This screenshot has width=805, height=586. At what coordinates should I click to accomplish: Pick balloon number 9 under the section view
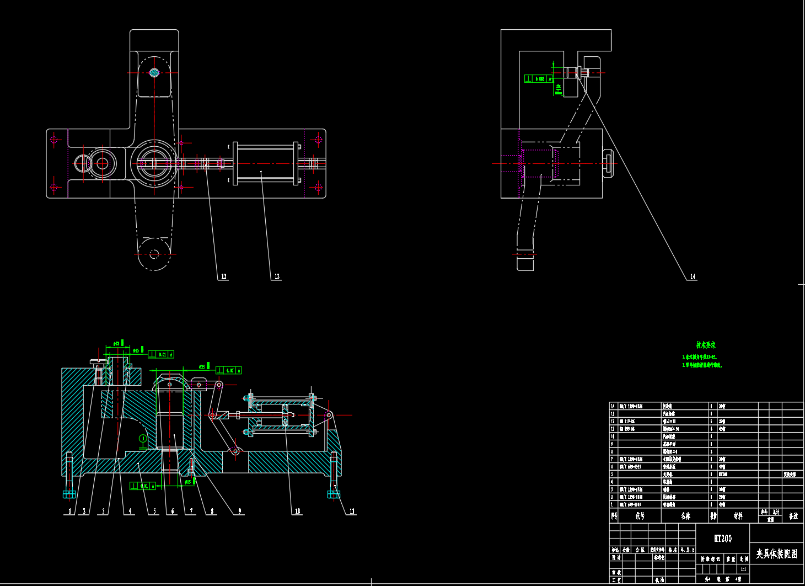pyautogui.click(x=240, y=512)
